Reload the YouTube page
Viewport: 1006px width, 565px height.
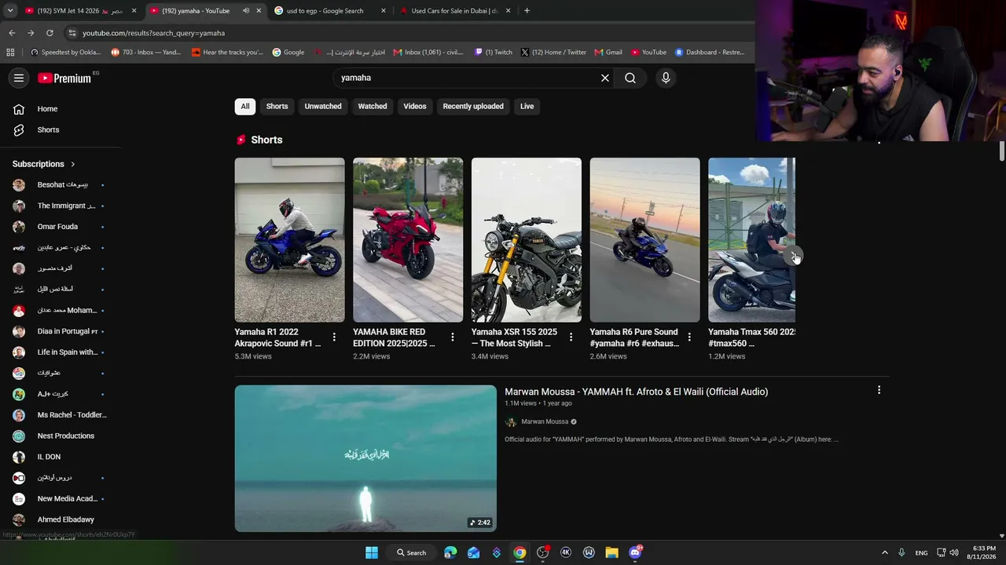point(50,33)
